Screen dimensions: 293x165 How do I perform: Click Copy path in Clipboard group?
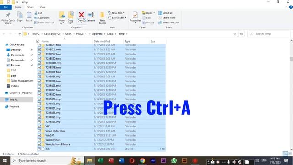tap(42, 18)
